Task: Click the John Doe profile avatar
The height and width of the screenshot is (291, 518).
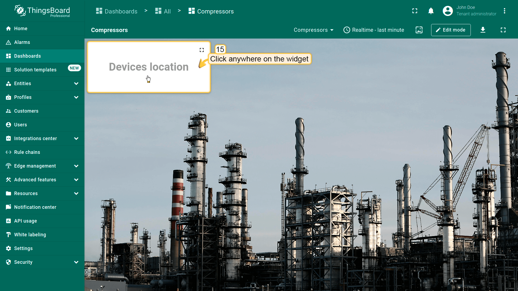Action: (448, 11)
